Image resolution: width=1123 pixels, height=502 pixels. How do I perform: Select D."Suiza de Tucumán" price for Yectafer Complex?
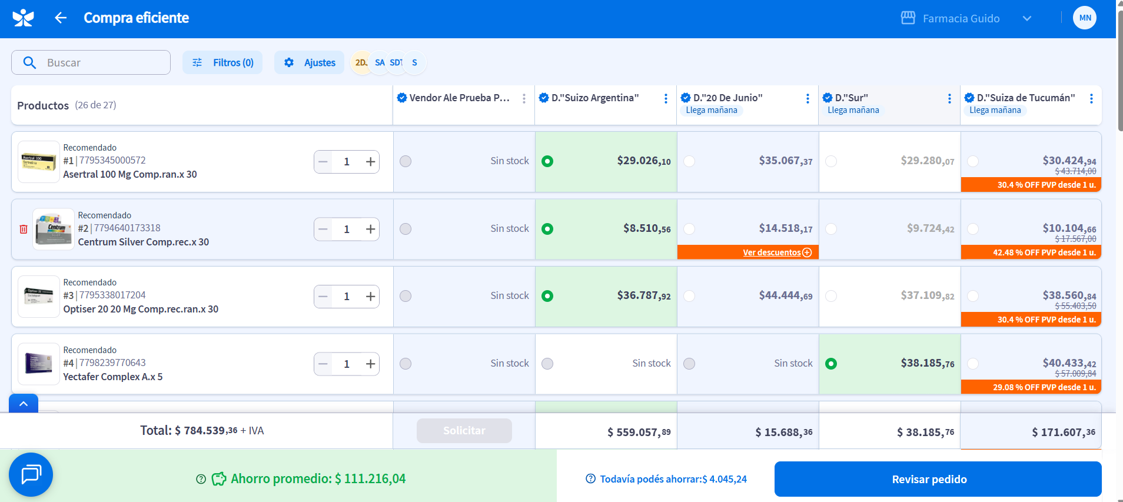tap(973, 364)
